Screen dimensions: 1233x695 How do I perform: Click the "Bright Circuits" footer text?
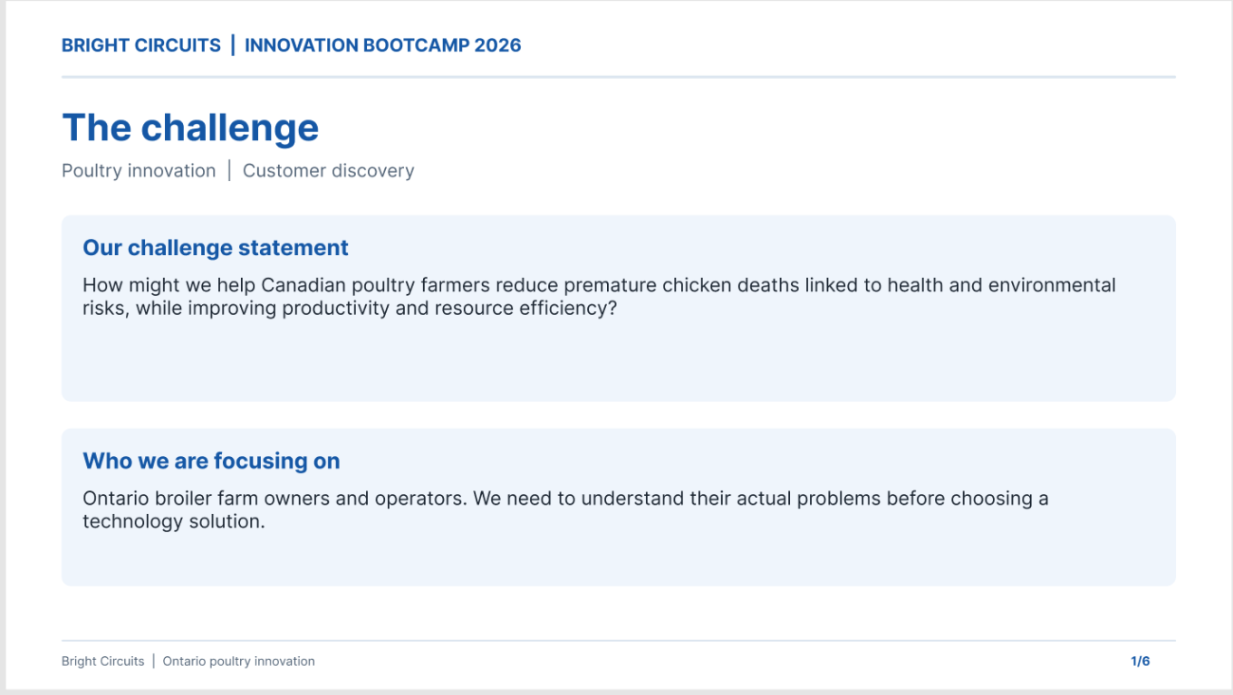pyautogui.click(x=103, y=662)
